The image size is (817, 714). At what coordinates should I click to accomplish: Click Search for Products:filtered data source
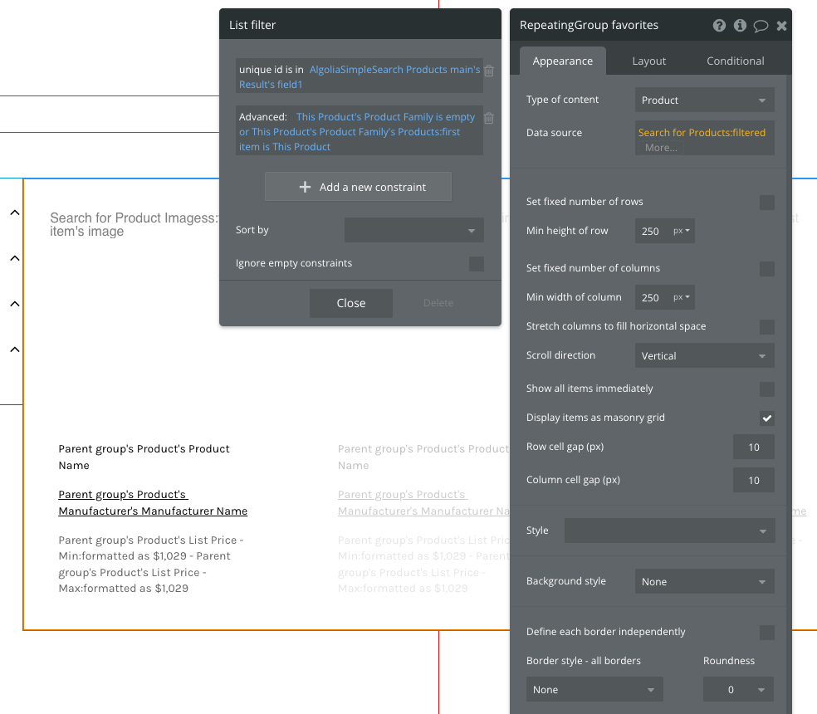coord(702,132)
